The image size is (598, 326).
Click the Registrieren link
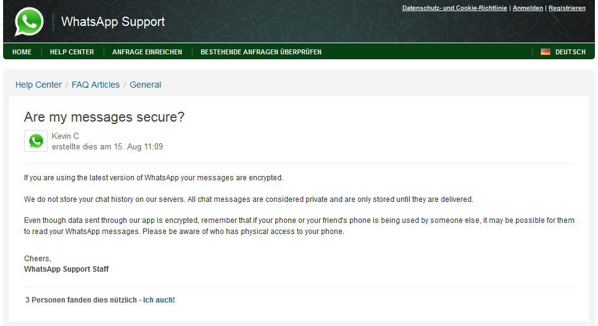point(567,8)
